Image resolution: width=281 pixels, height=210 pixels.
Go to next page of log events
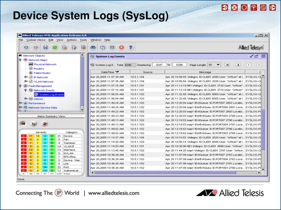pos(248,65)
